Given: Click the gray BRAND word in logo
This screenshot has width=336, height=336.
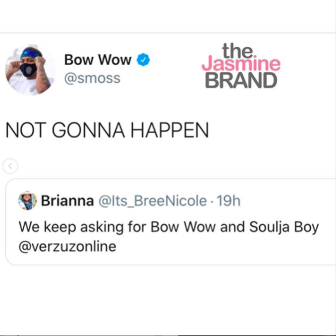Looking at the screenshot, I should pyautogui.click(x=241, y=80).
